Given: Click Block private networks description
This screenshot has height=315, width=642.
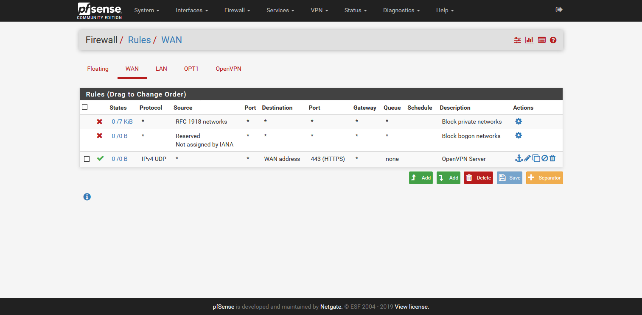Looking at the screenshot, I should click(x=472, y=122).
